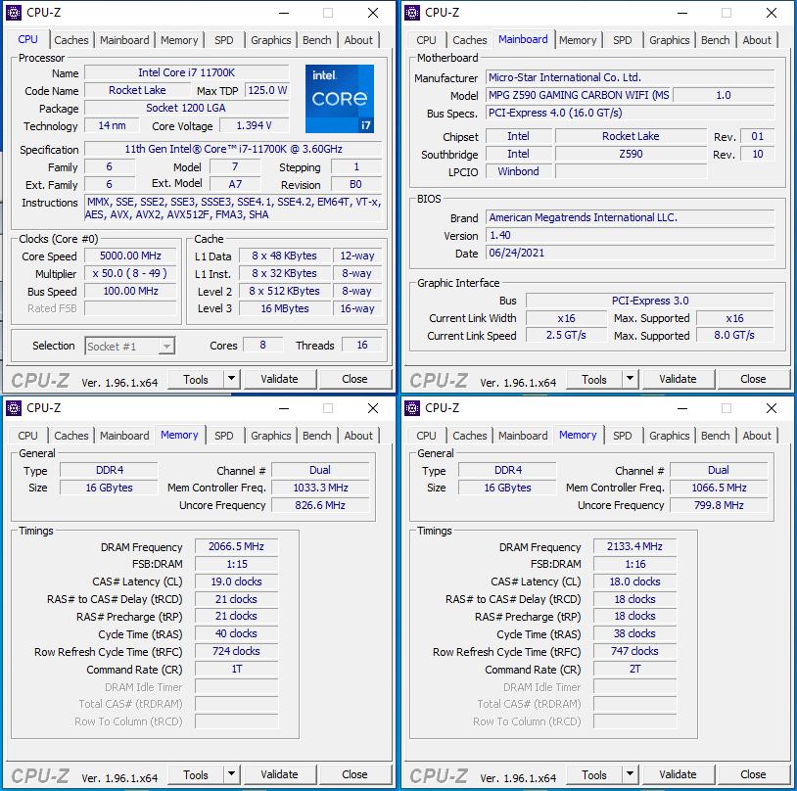Viewport: 797px width, 791px height.
Task: Close the bottom-right CPU-Z window with X
Action: [x=772, y=408]
